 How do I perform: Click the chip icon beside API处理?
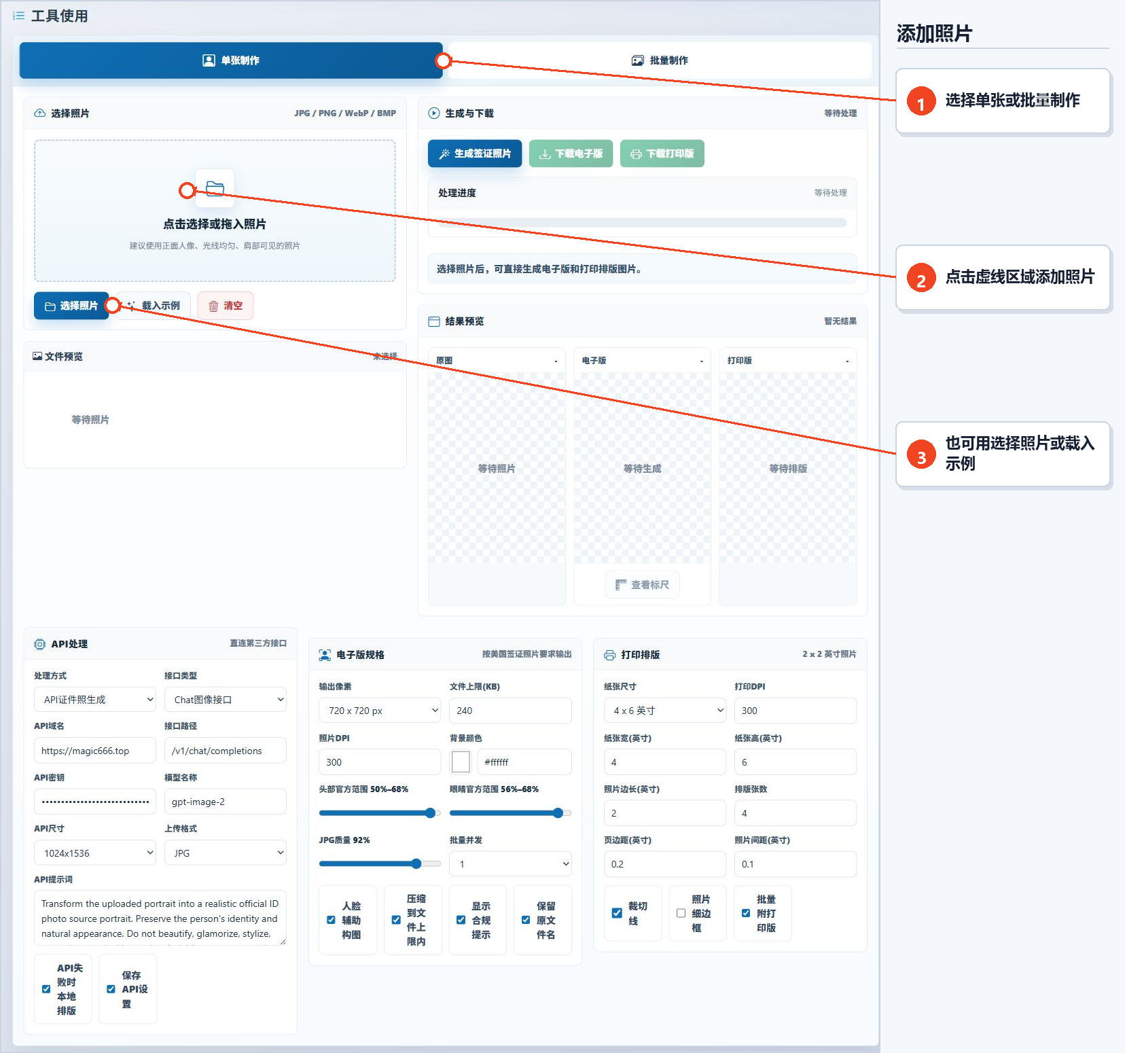click(x=40, y=644)
